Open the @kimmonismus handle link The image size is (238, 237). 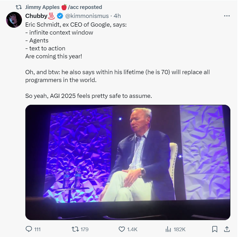87,16
